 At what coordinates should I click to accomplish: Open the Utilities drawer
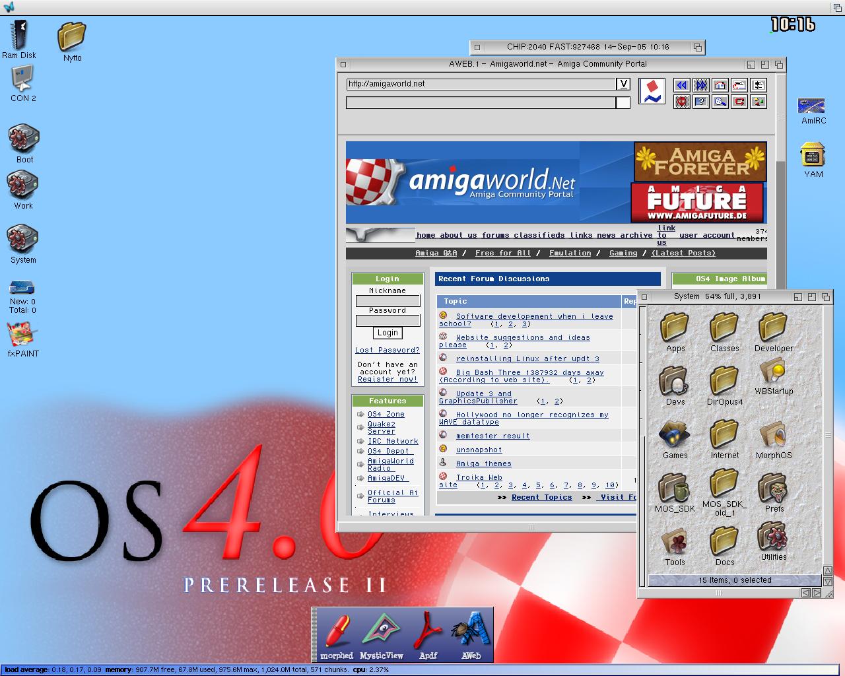tap(774, 541)
